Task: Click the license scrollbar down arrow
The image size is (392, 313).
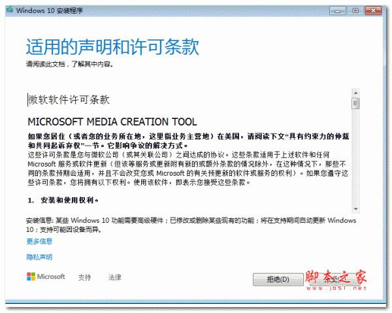Action: [356, 208]
